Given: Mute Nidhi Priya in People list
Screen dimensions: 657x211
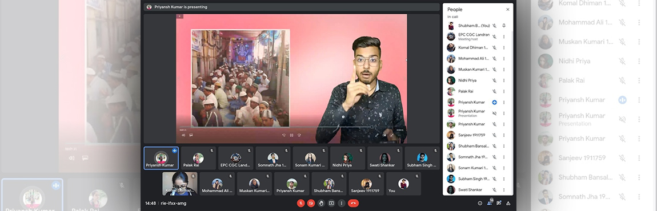Looking at the screenshot, I should pos(494,80).
